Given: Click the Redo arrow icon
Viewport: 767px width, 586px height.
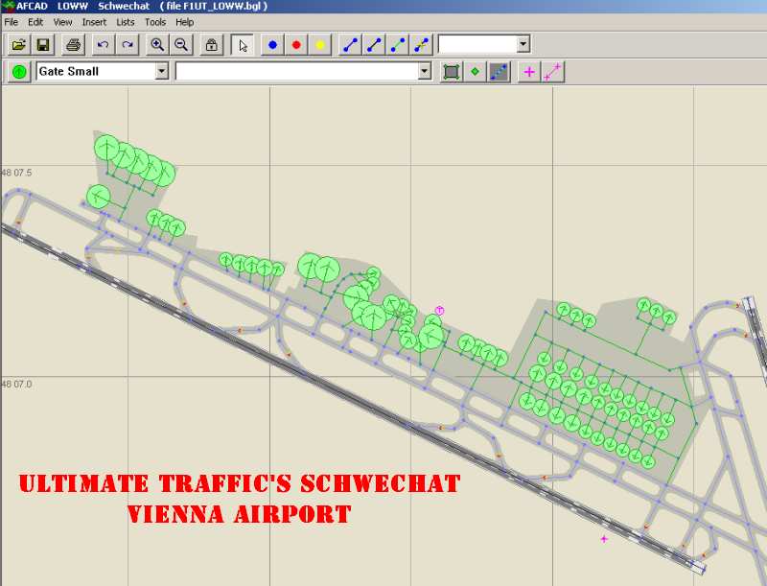Looking at the screenshot, I should point(128,45).
